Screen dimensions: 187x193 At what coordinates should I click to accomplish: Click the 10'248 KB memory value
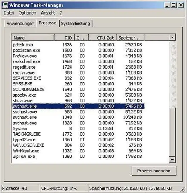(x=133, y=117)
